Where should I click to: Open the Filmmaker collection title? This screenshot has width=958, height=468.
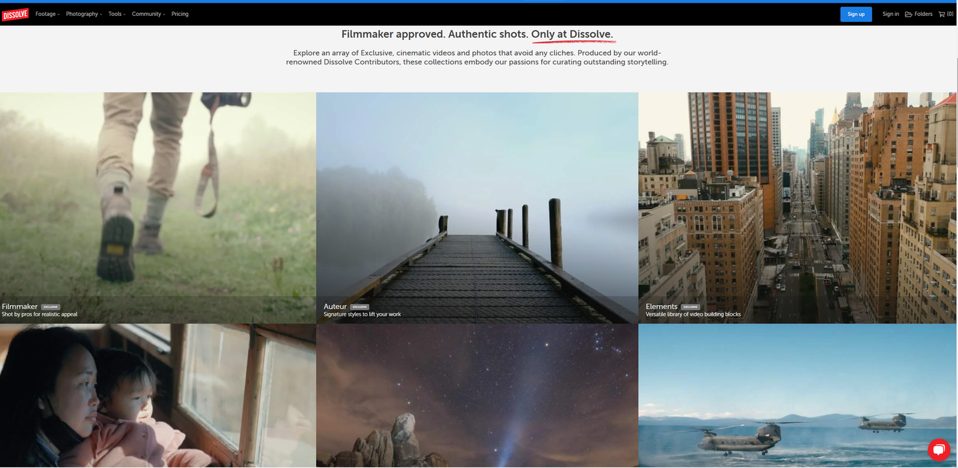point(20,306)
